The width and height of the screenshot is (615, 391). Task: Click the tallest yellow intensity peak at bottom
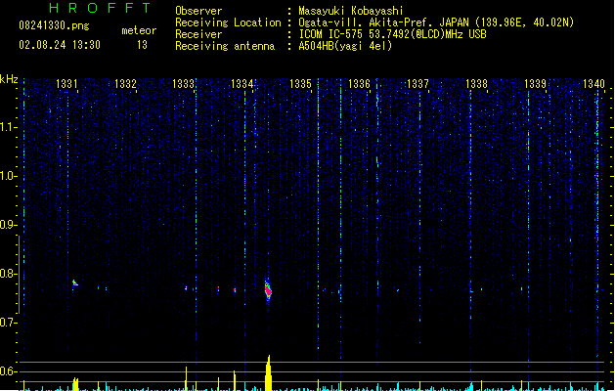coord(268,372)
